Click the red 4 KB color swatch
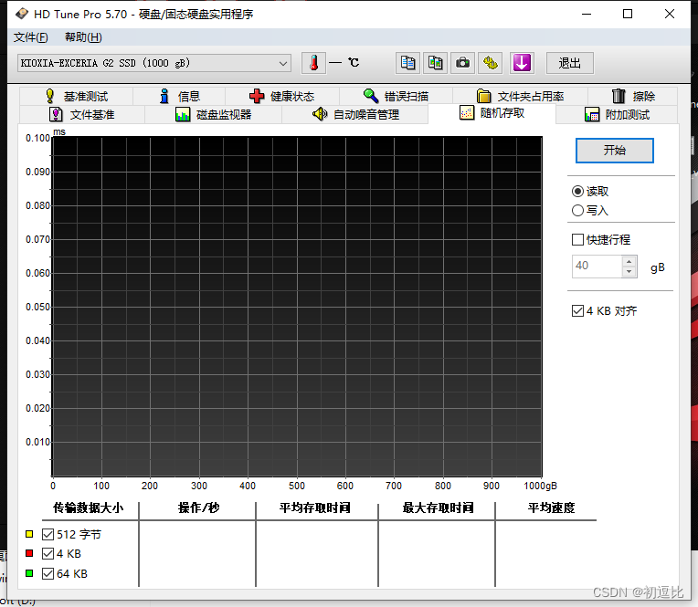The image size is (698, 607). (x=29, y=554)
